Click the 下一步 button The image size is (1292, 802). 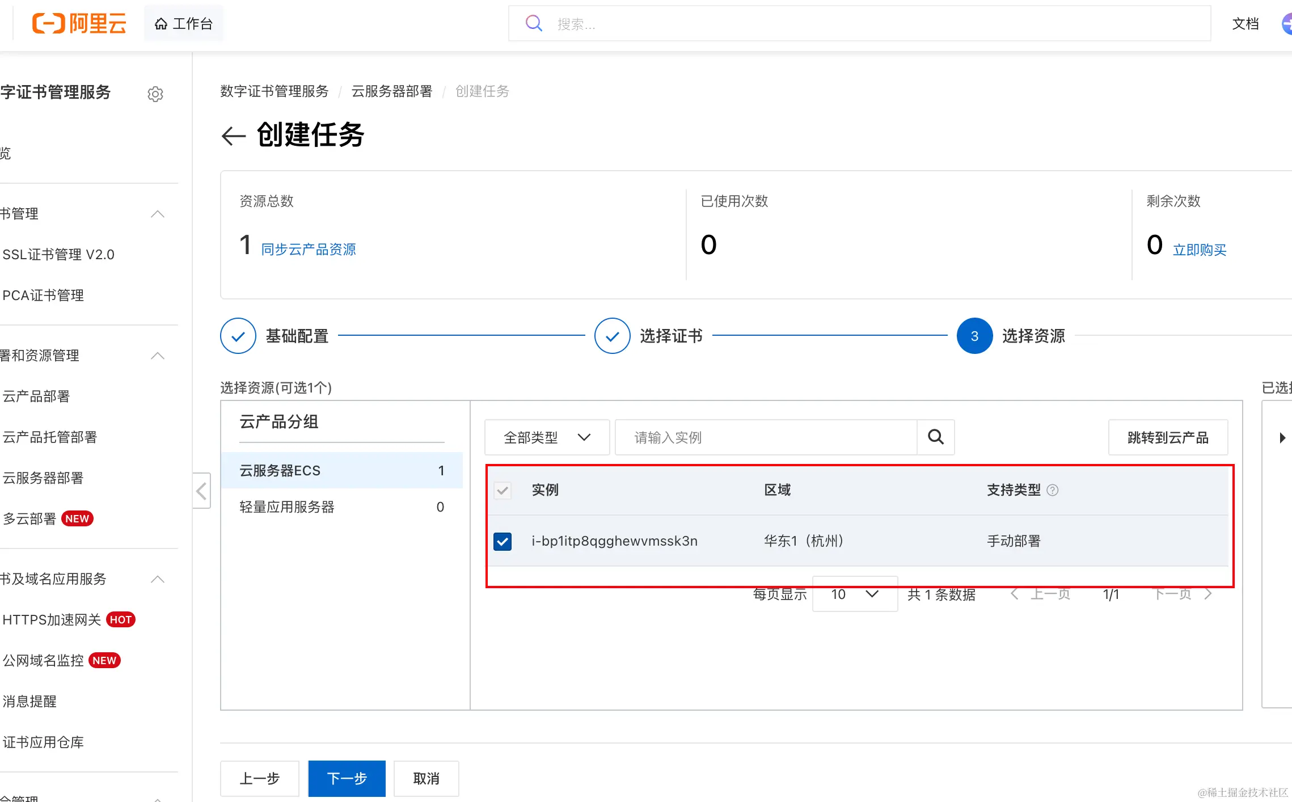click(x=347, y=779)
